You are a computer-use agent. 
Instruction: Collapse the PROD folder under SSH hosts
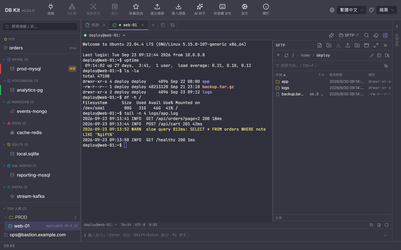(x=6, y=217)
